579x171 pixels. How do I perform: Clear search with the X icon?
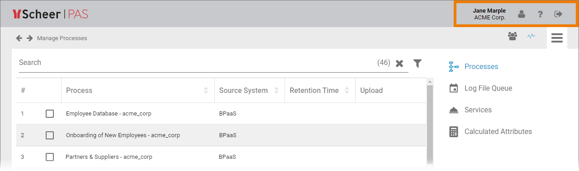click(x=399, y=63)
